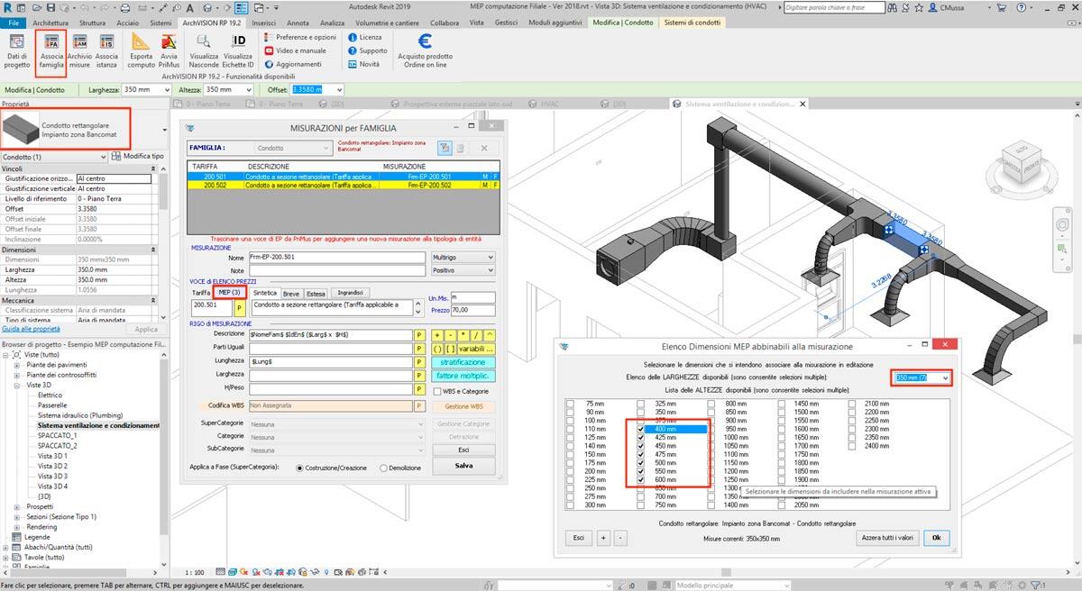Click the plus operator button in Misurazioni
The width and height of the screenshot is (1082, 591).
[437, 334]
